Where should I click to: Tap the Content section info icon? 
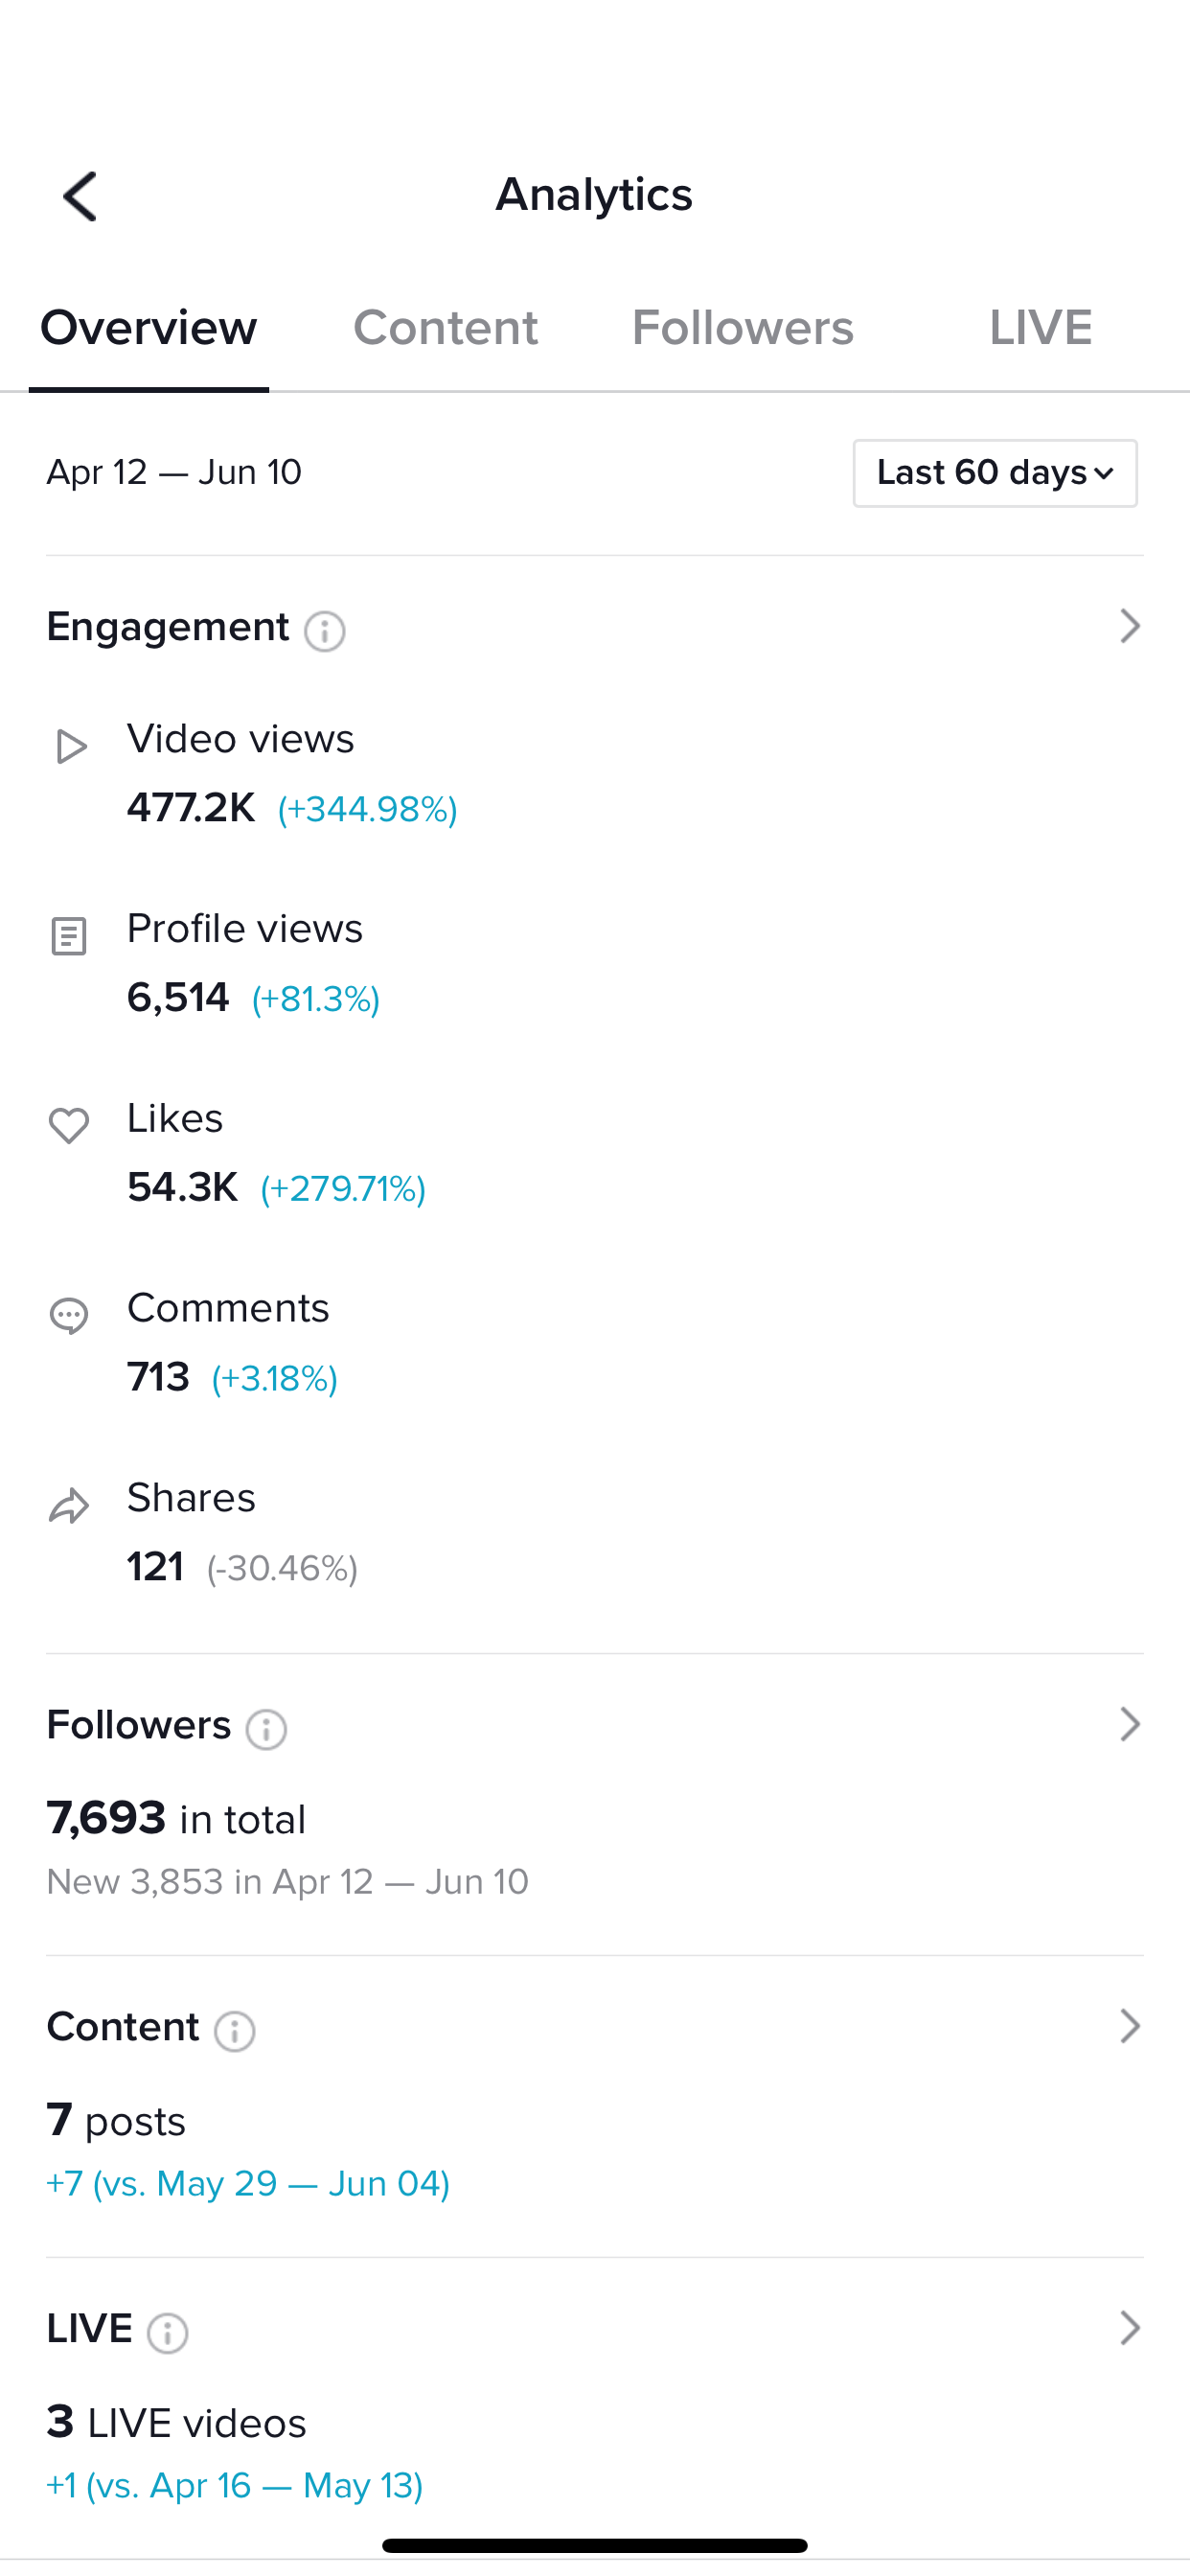pos(235,2031)
